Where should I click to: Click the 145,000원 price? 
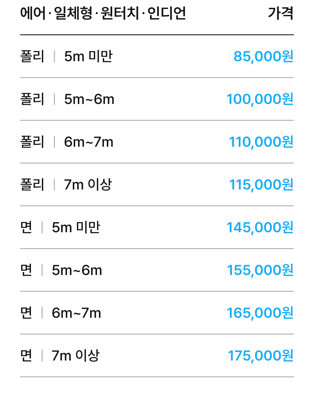[260, 227]
